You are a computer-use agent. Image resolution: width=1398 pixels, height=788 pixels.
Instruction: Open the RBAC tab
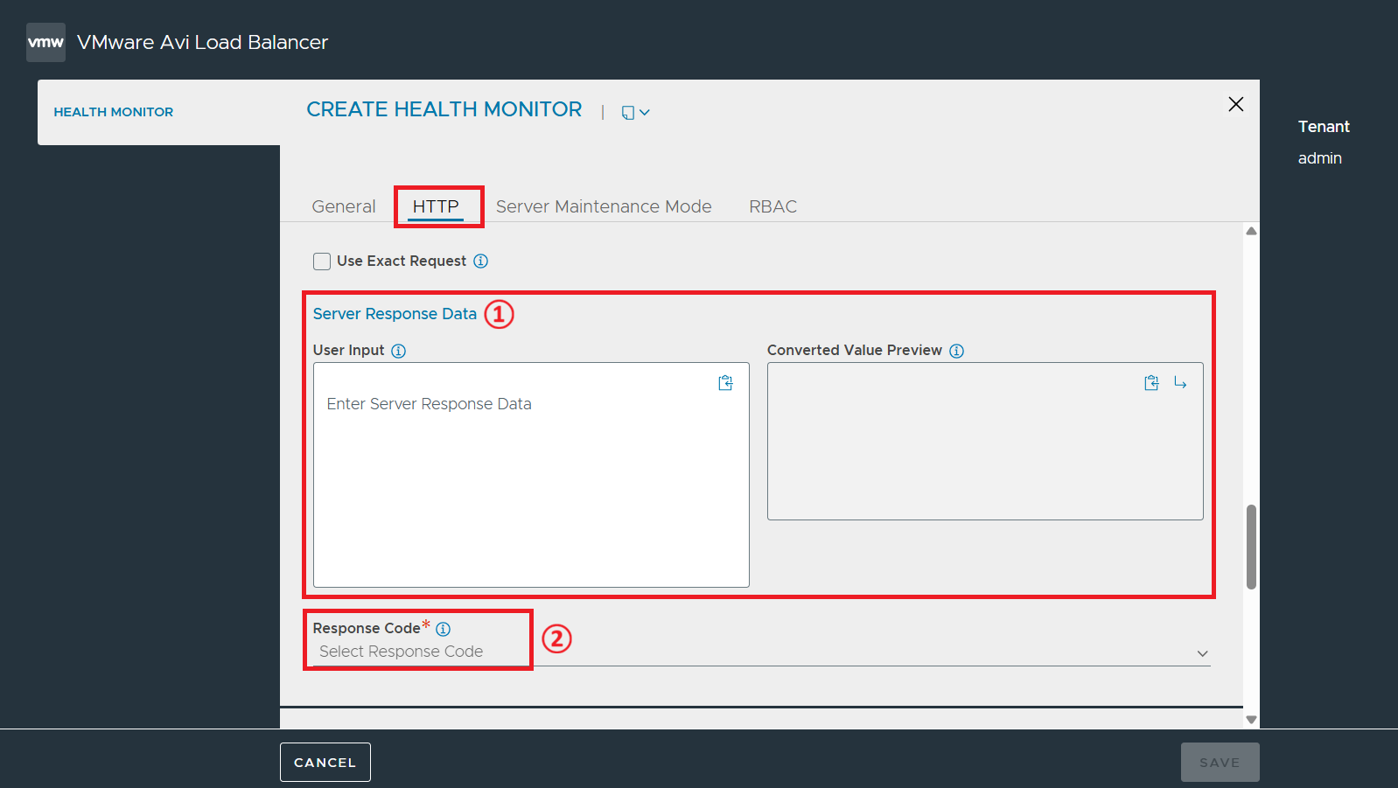773,206
